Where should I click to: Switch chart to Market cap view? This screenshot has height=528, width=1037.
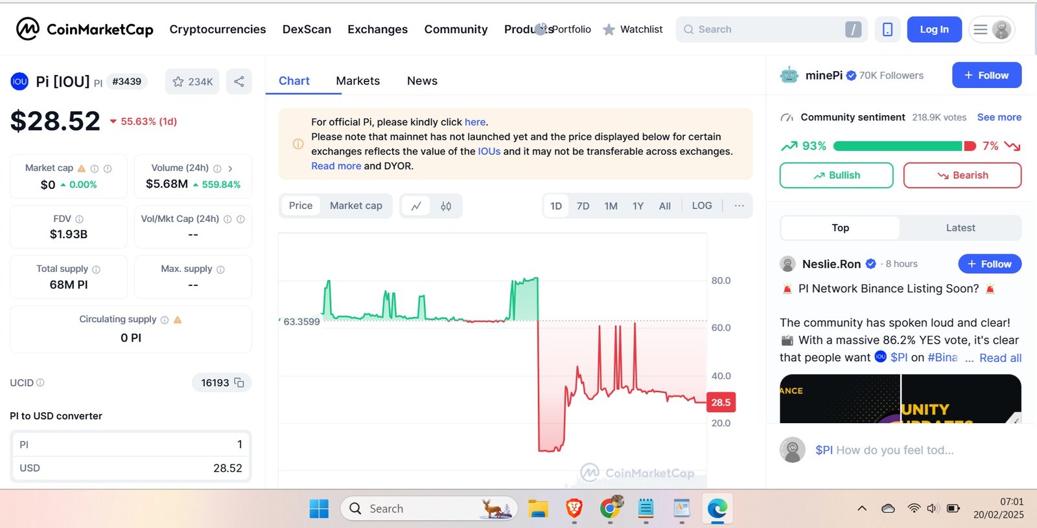356,206
